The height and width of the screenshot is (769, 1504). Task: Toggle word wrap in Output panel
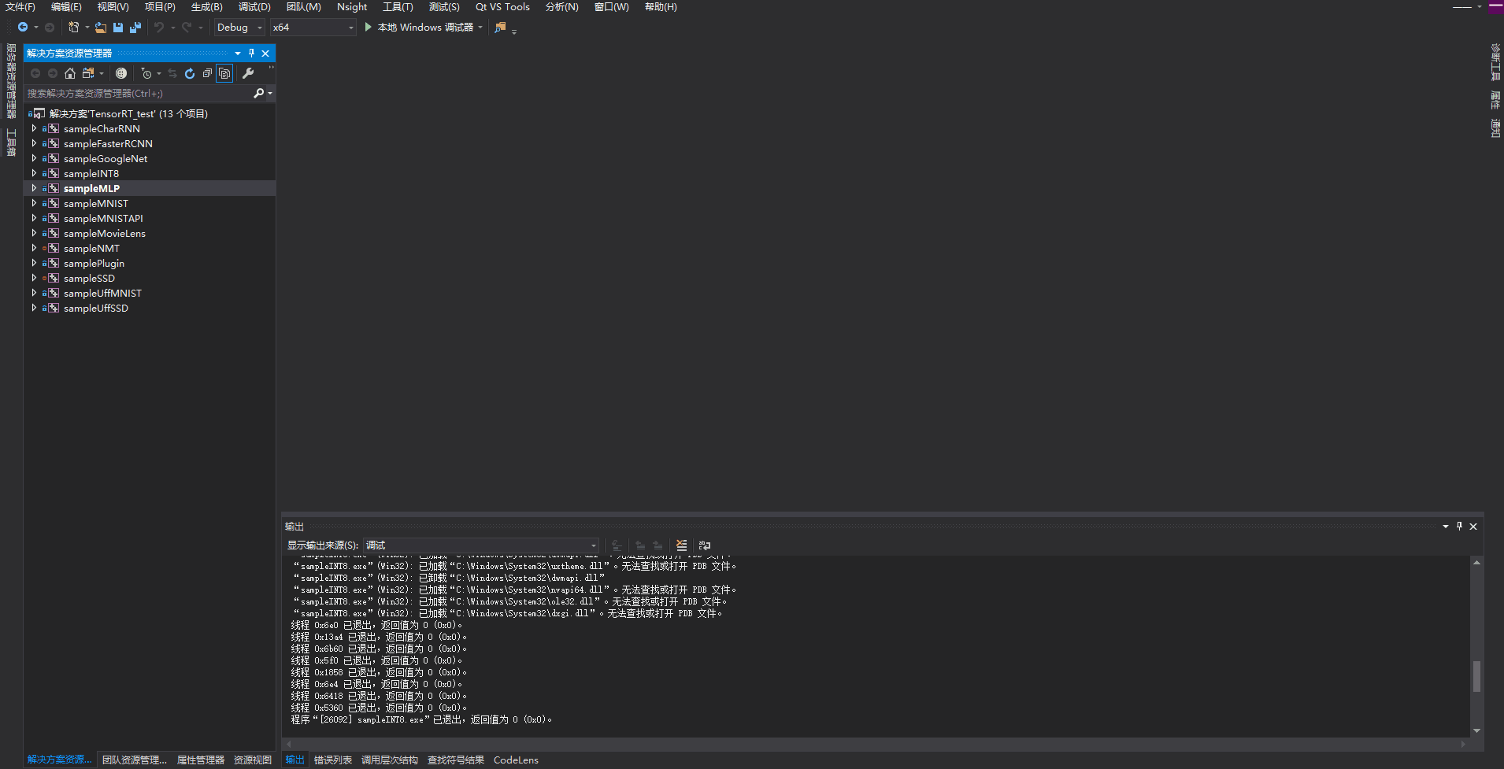[705, 545]
